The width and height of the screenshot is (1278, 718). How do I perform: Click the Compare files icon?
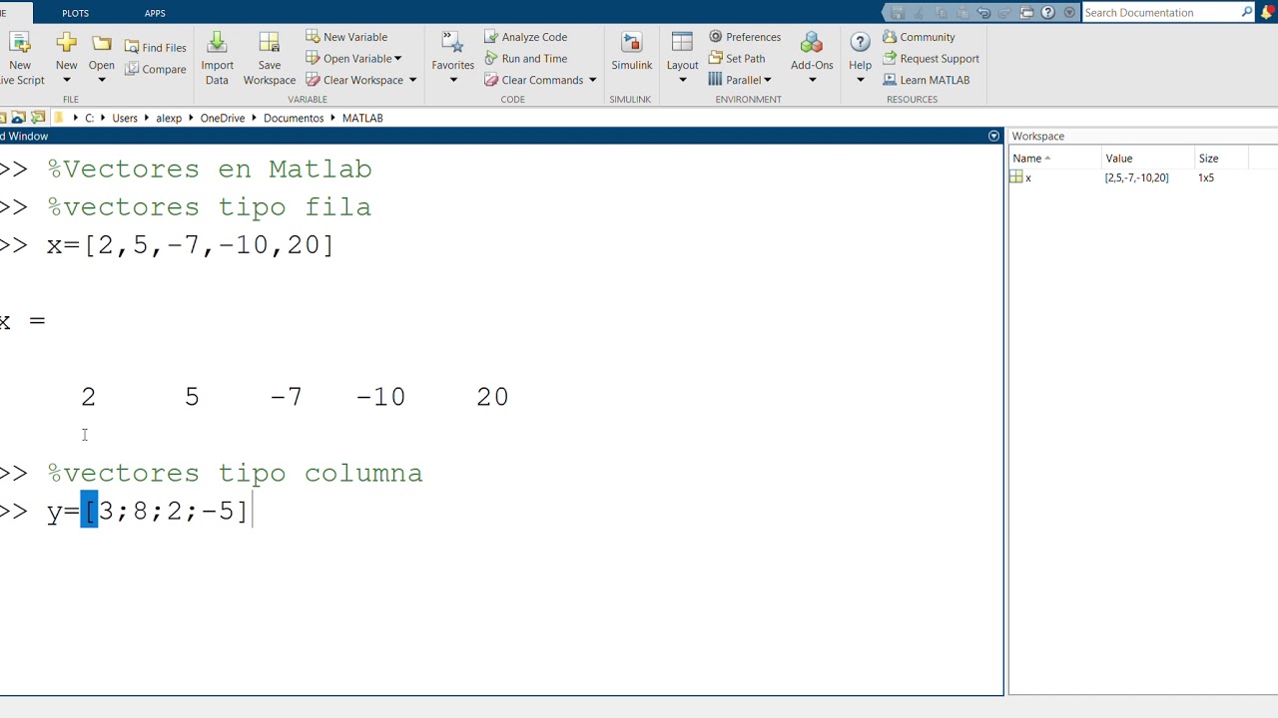pyautogui.click(x=132, y=69)
